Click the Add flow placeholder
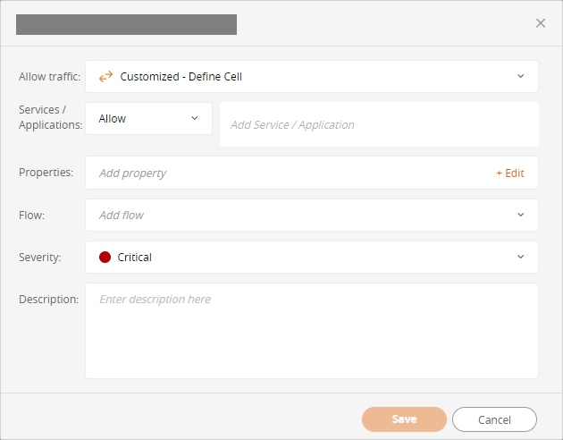 122,216
